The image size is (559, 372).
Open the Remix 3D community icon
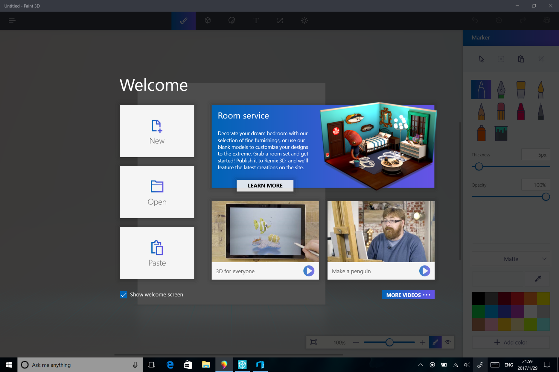547,20
